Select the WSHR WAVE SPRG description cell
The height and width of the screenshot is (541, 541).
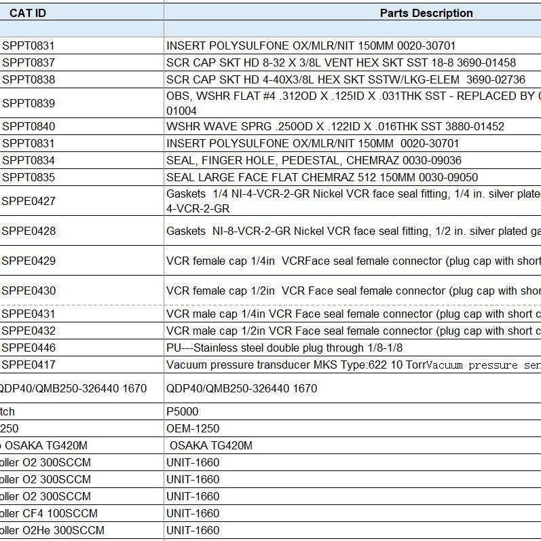point(335,126)
